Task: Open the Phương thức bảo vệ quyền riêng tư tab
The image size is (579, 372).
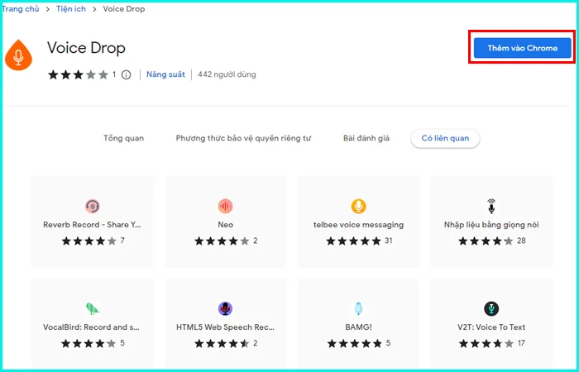Action: pyautogui.click(x=243, y=138)
